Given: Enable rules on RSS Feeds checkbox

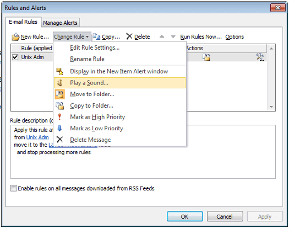Looking at the screenshot, I should point(13,188).
